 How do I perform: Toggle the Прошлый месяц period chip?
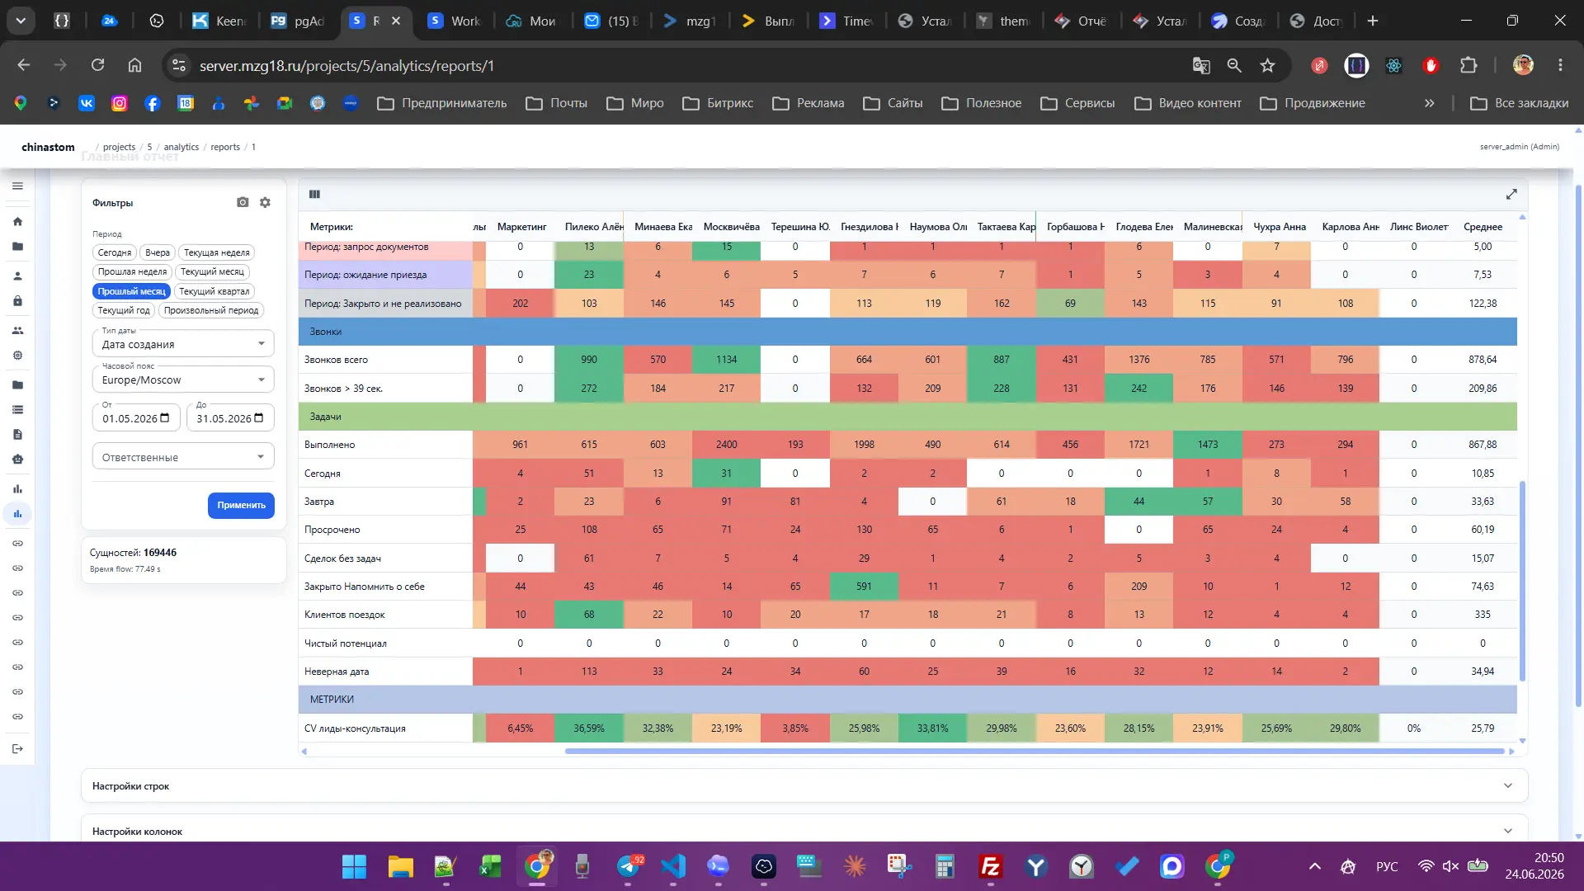[x=131, y=291]
